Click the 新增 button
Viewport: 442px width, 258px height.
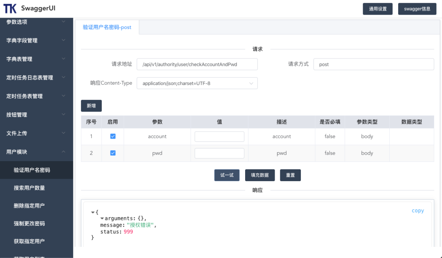91,105
